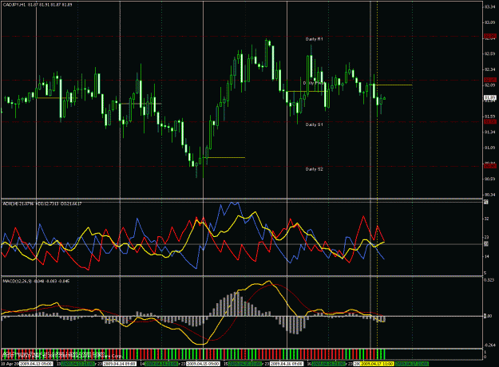Screen dimensions: 499x367
Task: Click the 32 level on ADX scale
Action: click(486, 219)
